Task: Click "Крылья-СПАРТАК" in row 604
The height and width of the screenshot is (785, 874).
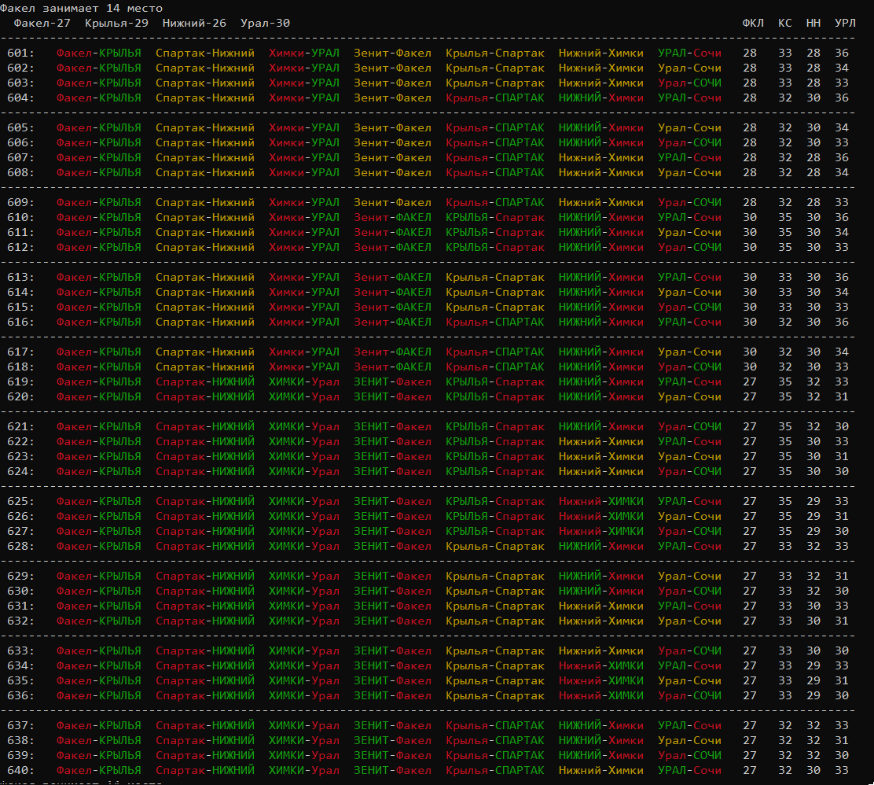Action: click(x=495, y=98)
